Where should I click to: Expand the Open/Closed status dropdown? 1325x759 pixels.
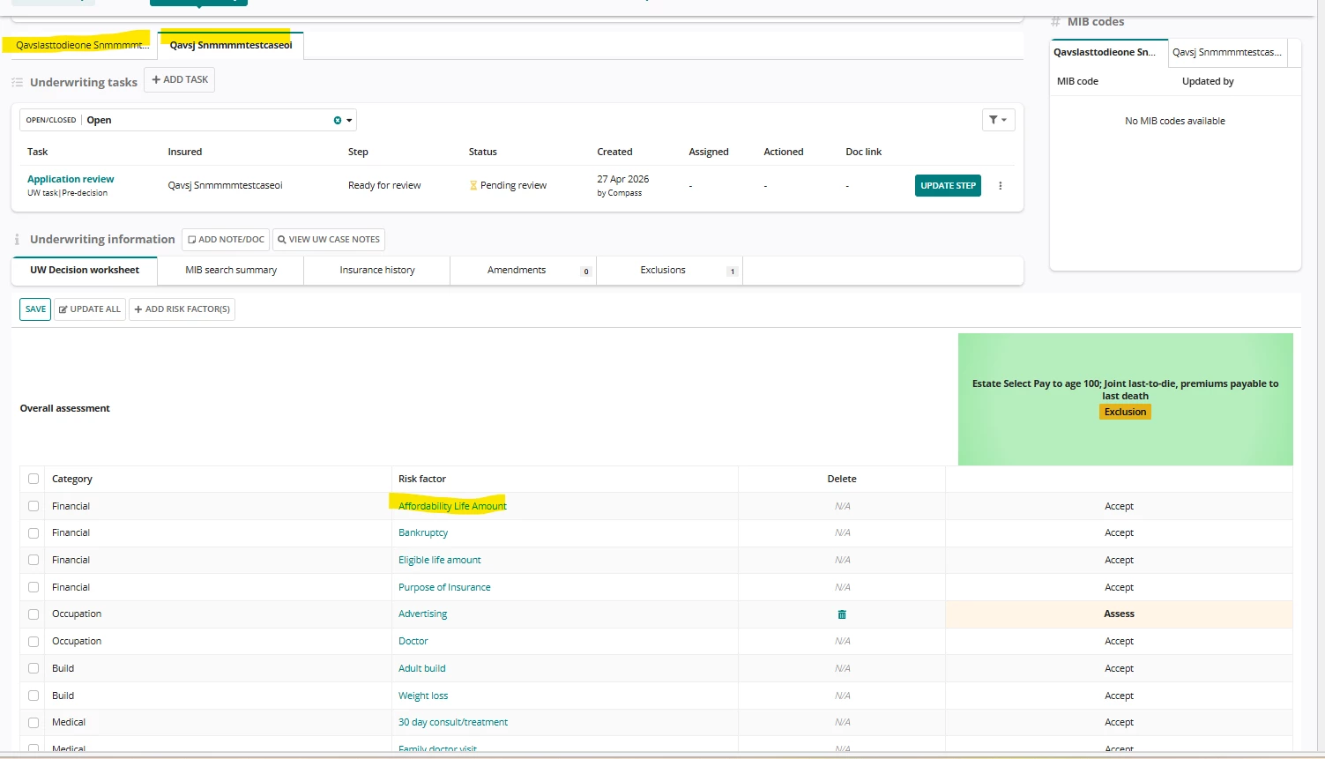349,121
